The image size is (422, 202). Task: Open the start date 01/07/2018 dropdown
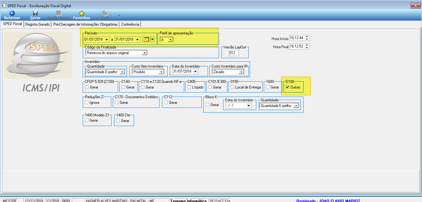pos(107,39)
